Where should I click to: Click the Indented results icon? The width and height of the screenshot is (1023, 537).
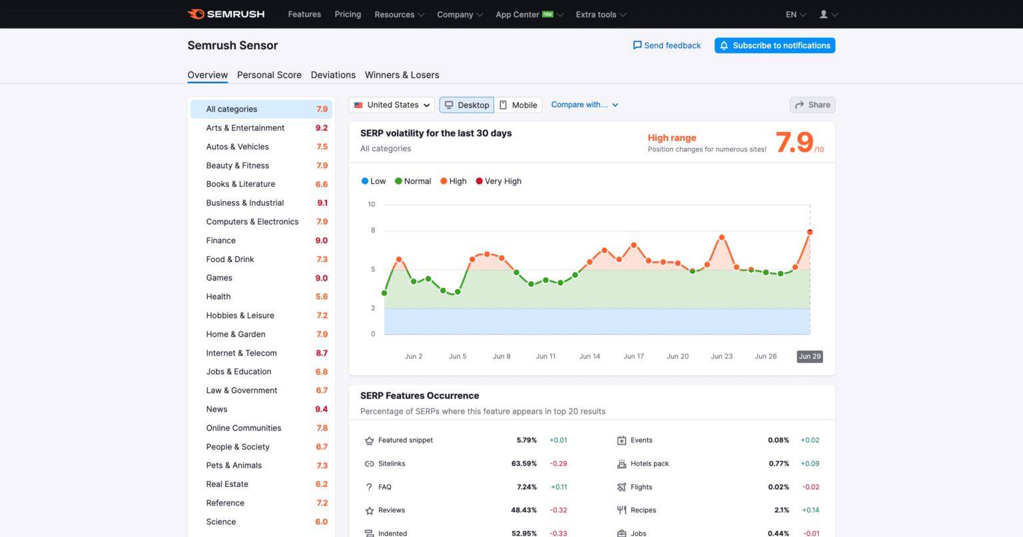pyautogui.click(x=369, y=534)
